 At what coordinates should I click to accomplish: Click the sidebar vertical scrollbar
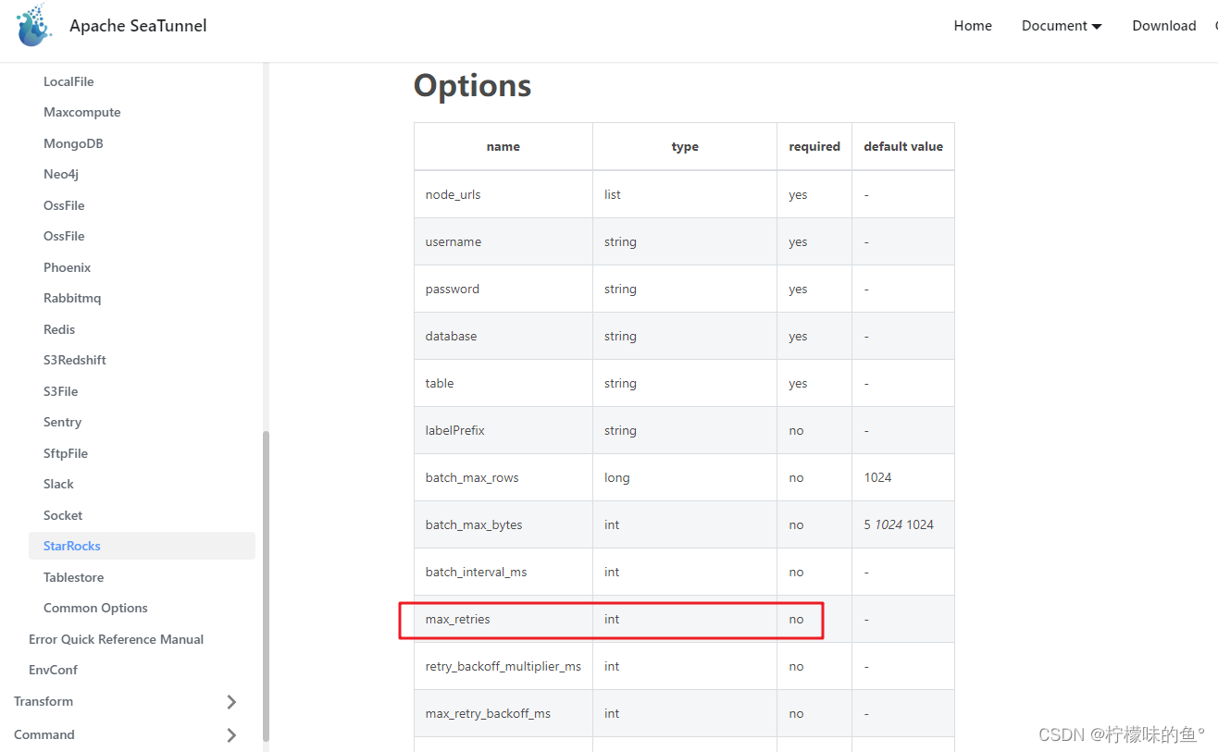(267, 585)
